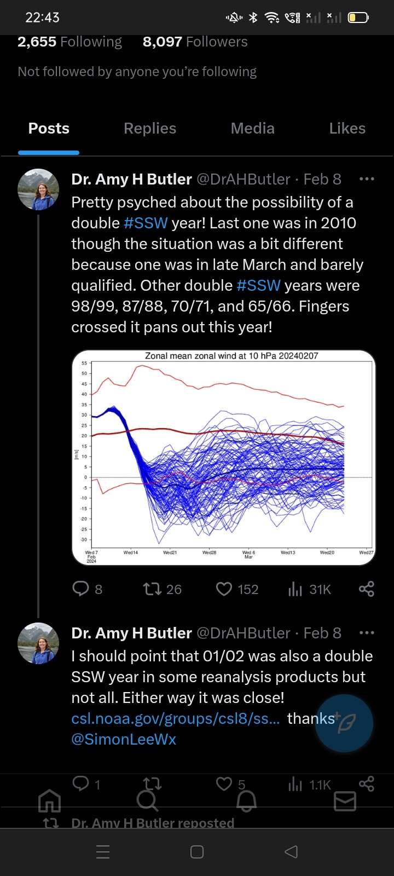Like the double SSW tweet
Screen dimensions: 394x876
click(x=224, y=589)
